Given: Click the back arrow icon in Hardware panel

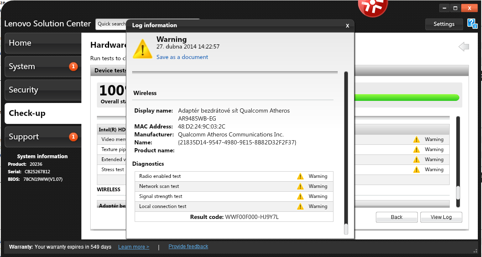Looking at the screenshot, I should coord(464,46).
